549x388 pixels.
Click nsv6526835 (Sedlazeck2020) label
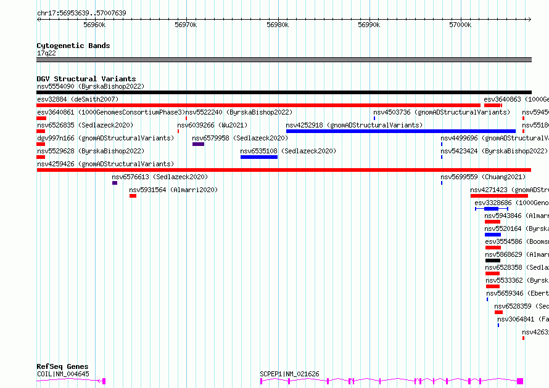(85, 125)
